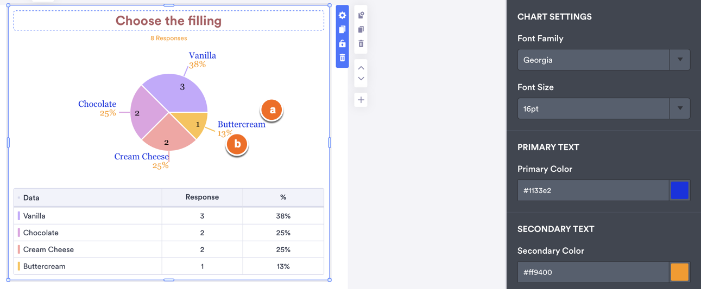701x289 pixels.
Task: Pick the Secondary Color orange swatch
Action: click(679, 272)
